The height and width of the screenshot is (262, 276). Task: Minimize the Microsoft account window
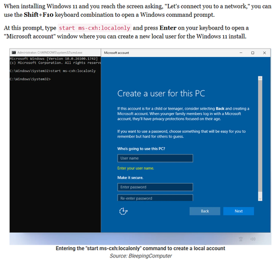click(x=241, y=53)
